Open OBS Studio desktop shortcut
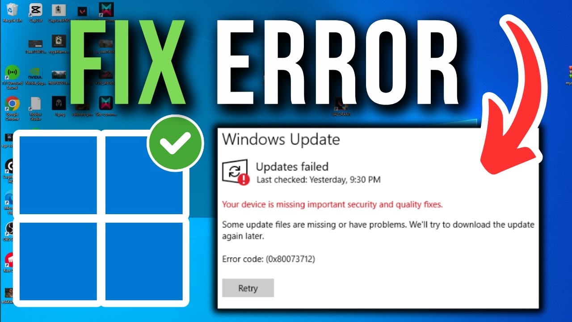 pyautogui.click(x=8, y=232)
